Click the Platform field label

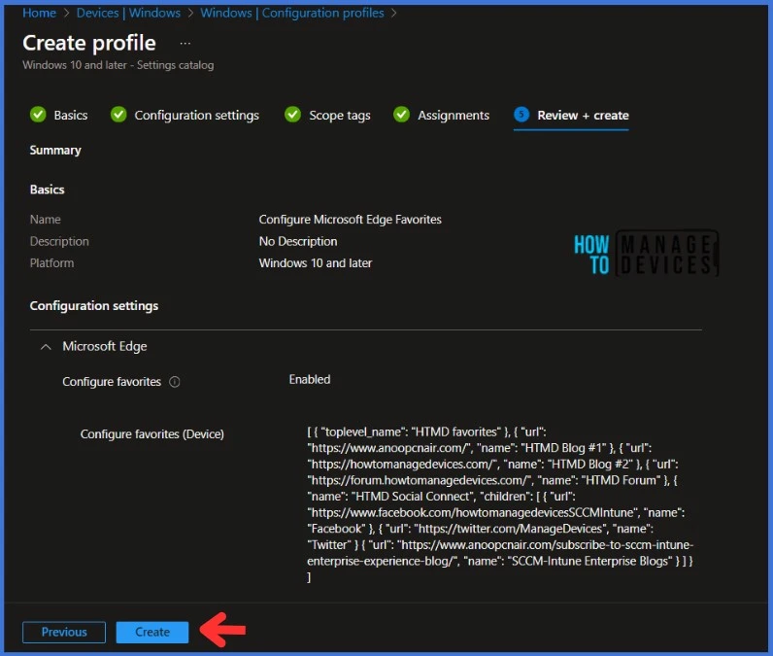point(51,263)
